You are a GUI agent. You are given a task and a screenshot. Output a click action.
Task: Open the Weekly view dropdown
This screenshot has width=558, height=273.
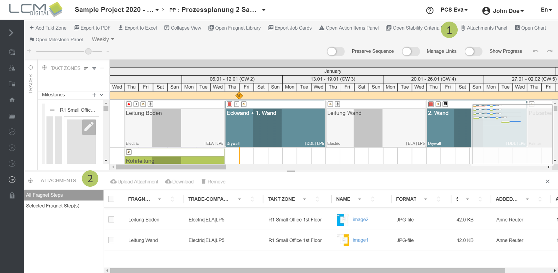point(103,39)
